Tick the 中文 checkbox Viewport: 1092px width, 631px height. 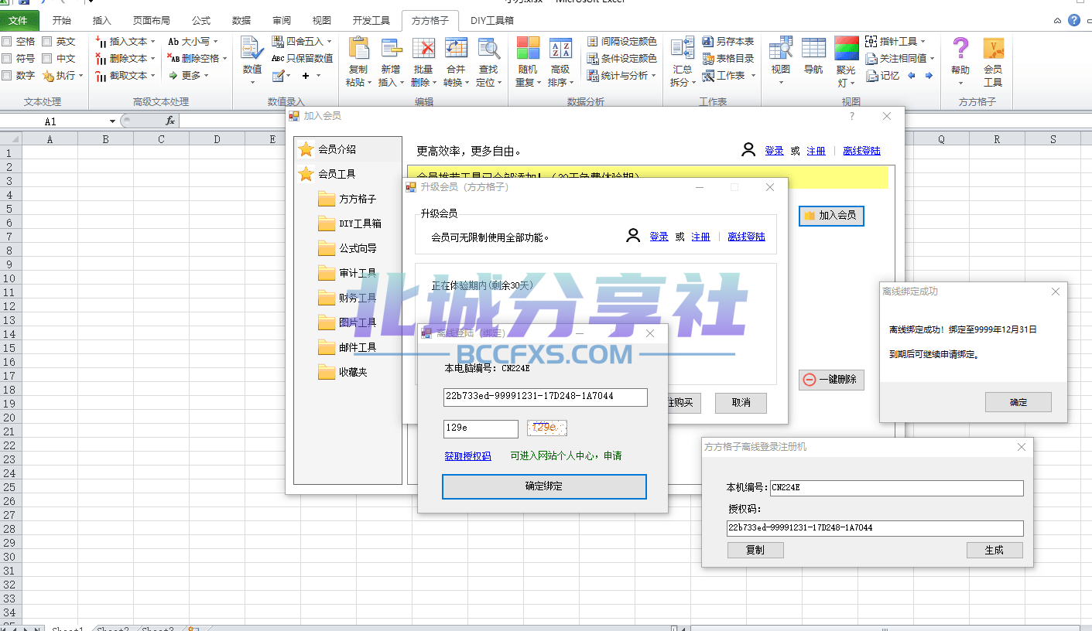pyautogui.click(x=47, y=58)
